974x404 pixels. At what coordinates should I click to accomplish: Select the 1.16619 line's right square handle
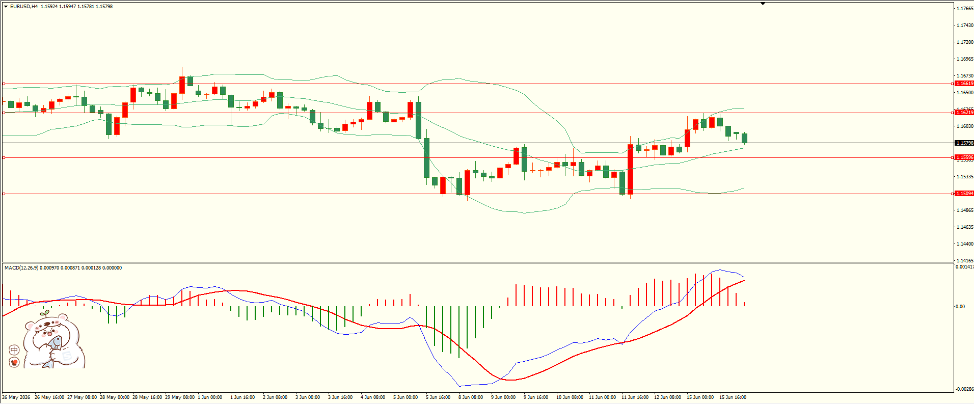(x=953, y=84)
